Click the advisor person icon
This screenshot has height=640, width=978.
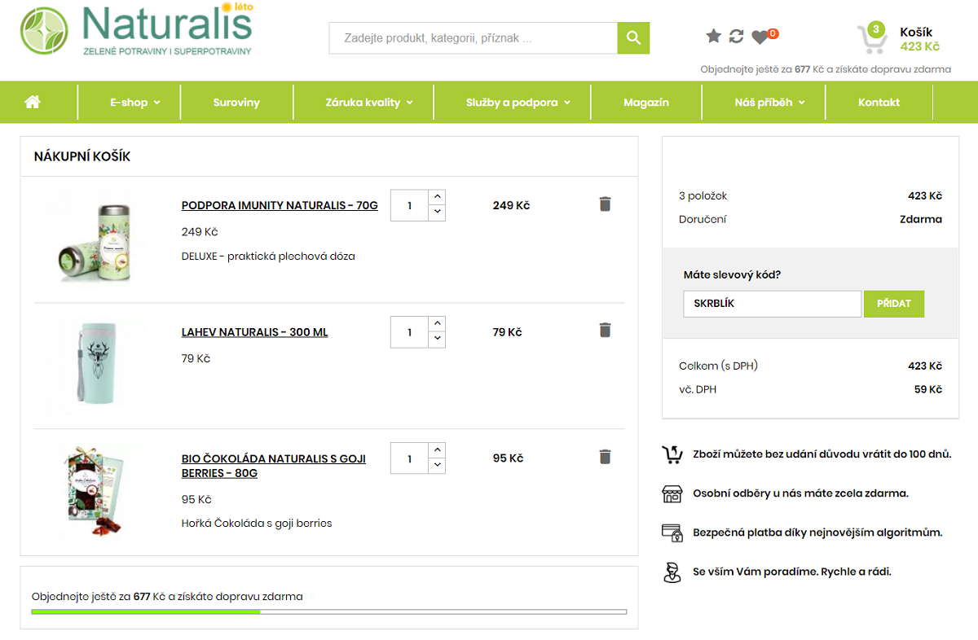[672, 572]
